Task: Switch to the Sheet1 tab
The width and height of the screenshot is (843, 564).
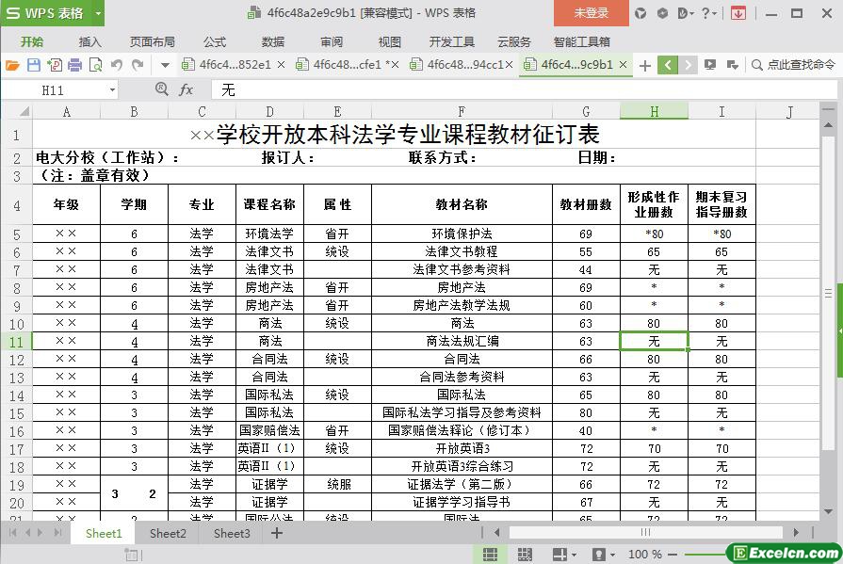Action: click(104, 533)
